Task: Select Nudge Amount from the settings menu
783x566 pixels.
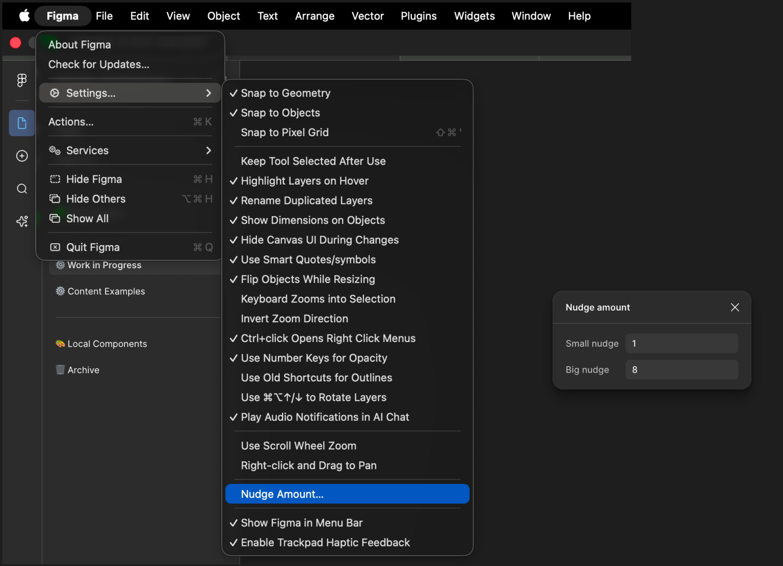Action: (x=282, y=494)
